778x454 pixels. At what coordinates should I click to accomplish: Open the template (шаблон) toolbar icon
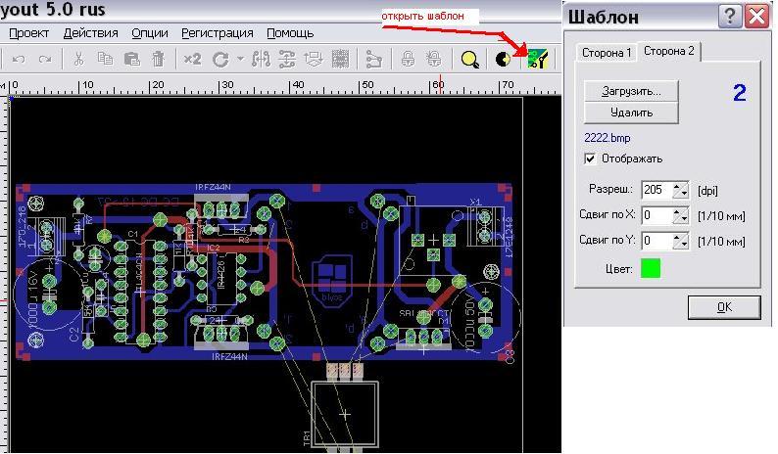536,60
